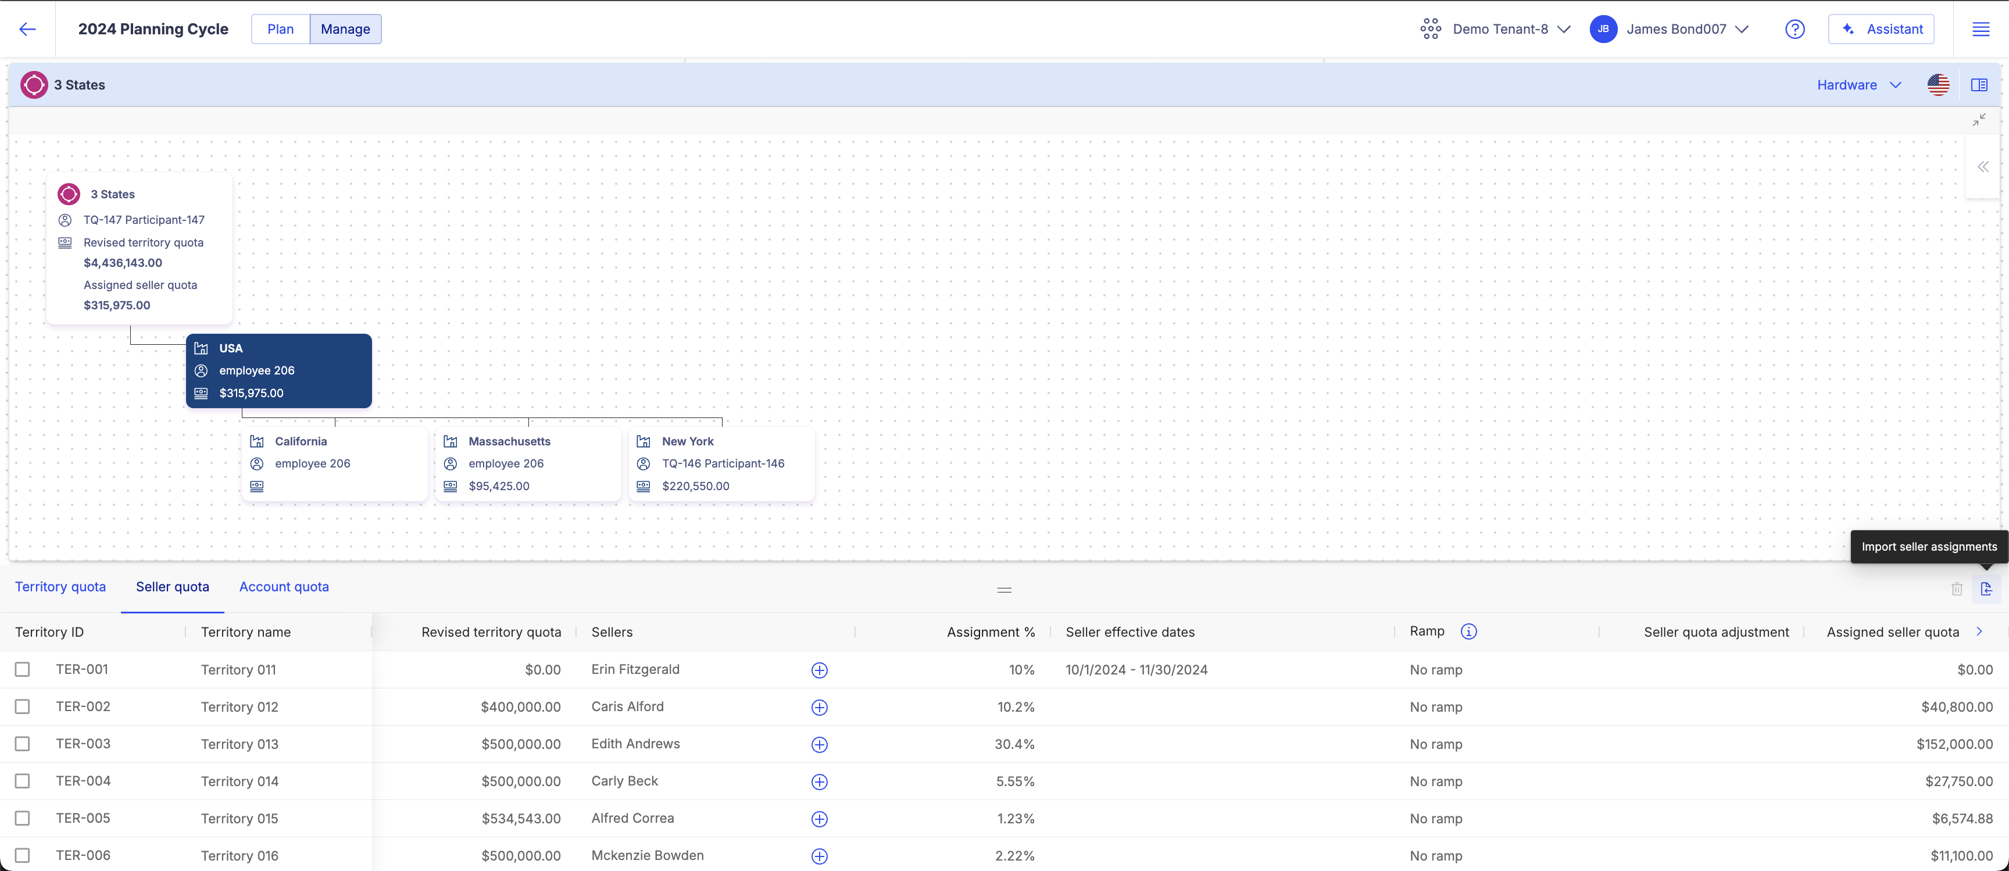The image size is (2009, 871).
Task: Click the 10% assignment cell
Action: tap(1022, 670)
